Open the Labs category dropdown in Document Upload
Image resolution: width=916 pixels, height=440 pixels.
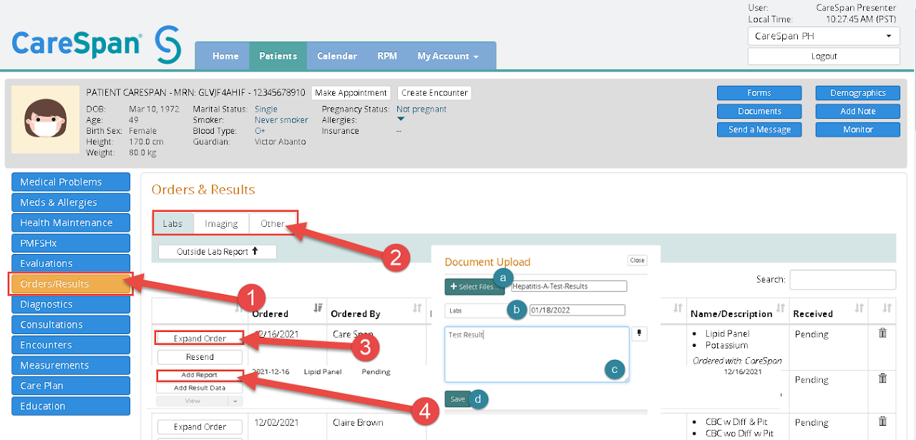(475, 311)
